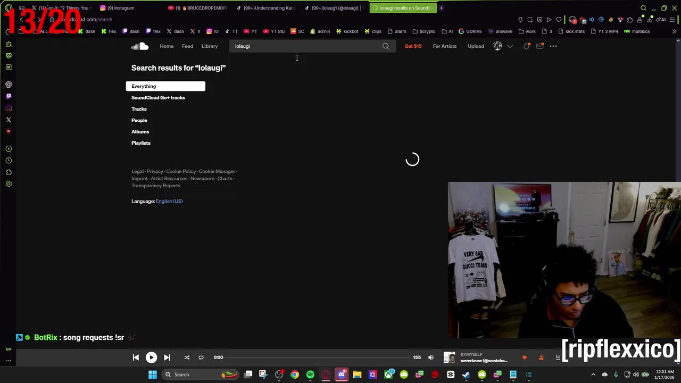The image size is (681, 383).
Task: Open the three-dots more menu in header
Action: click(x=553, y=46)
